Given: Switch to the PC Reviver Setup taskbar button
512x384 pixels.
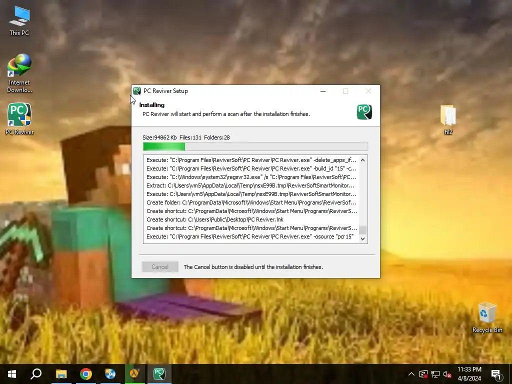Looking at the screenshot, I should point(159,374).
